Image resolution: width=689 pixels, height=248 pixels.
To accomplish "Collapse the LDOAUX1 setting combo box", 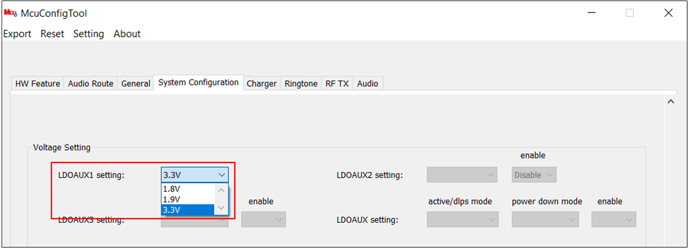I will [x=221, y=175].
